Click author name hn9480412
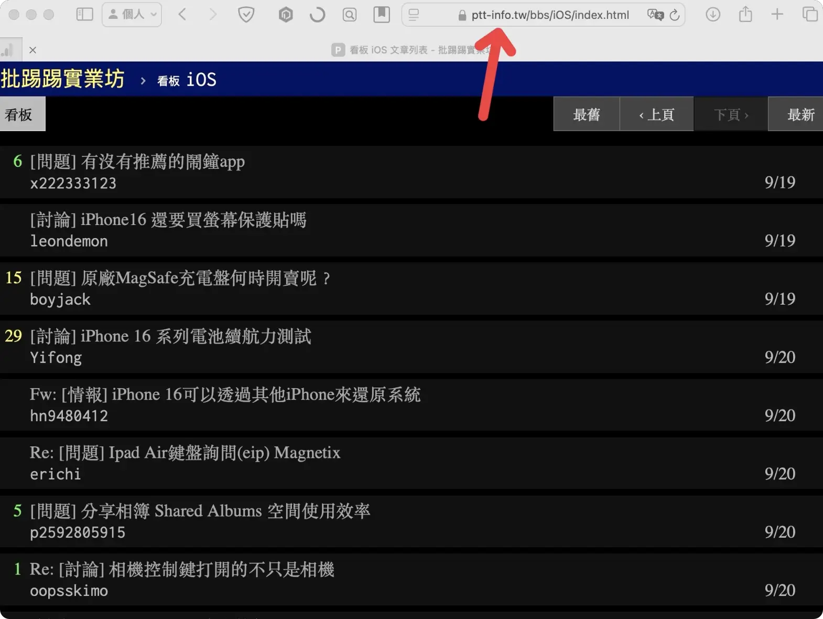The image size is (823, 619). (69, 416)
